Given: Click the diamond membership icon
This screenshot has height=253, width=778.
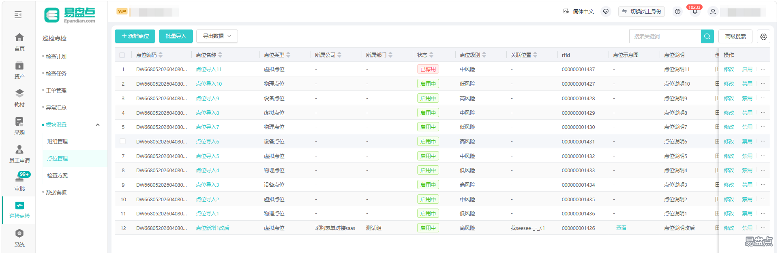Looking at the screenshot, I should [606, 11].
